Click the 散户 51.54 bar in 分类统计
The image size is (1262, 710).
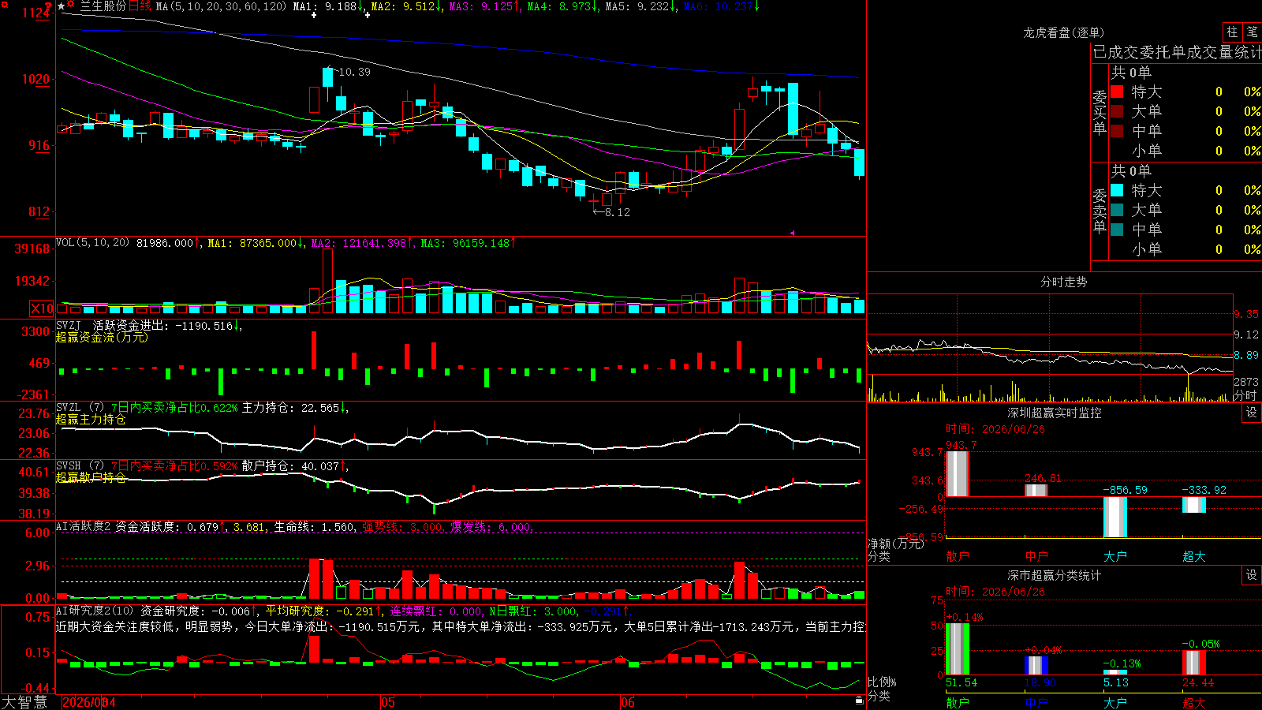click(958, 649)
